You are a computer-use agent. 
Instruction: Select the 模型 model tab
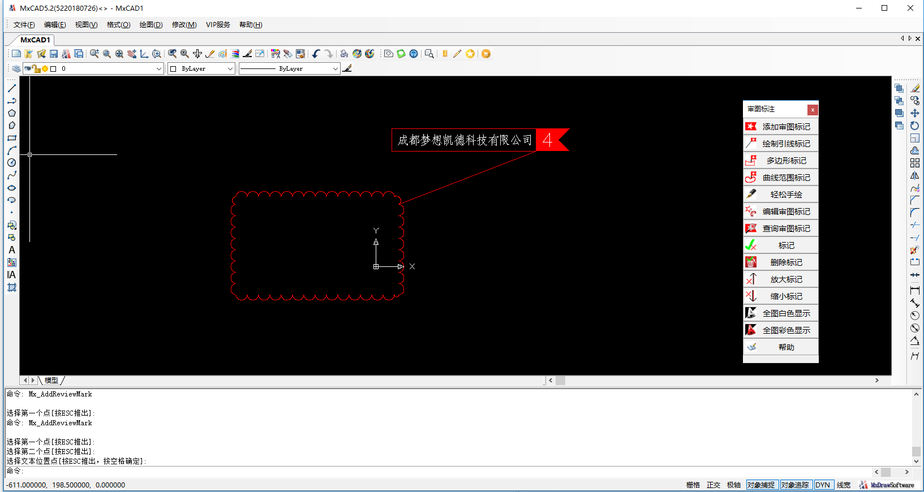pos(51,381)
